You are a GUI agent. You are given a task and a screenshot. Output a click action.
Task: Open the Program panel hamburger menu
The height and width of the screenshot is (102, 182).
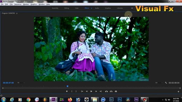tap(17, 13)
